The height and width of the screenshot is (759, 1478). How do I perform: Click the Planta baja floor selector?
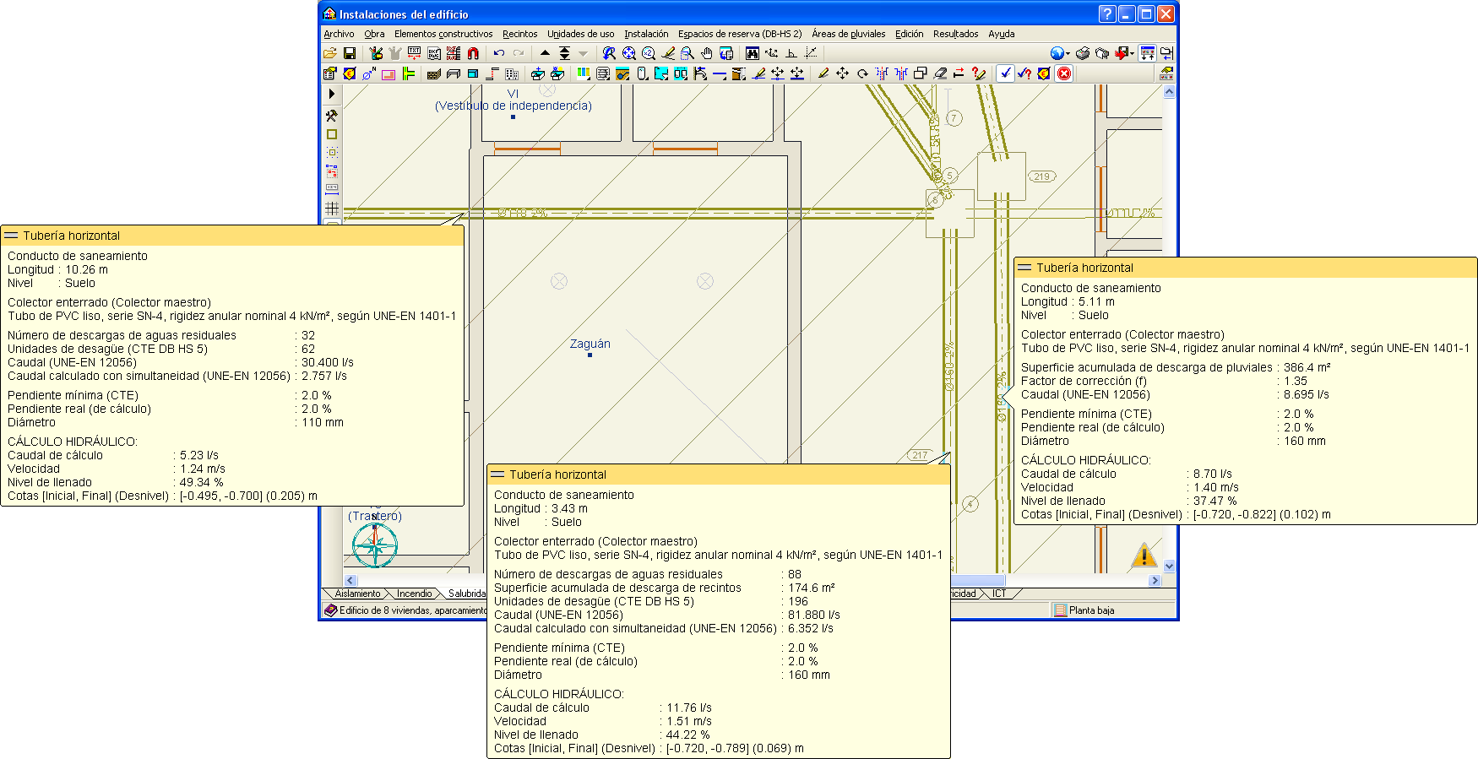click(1091, 610)
